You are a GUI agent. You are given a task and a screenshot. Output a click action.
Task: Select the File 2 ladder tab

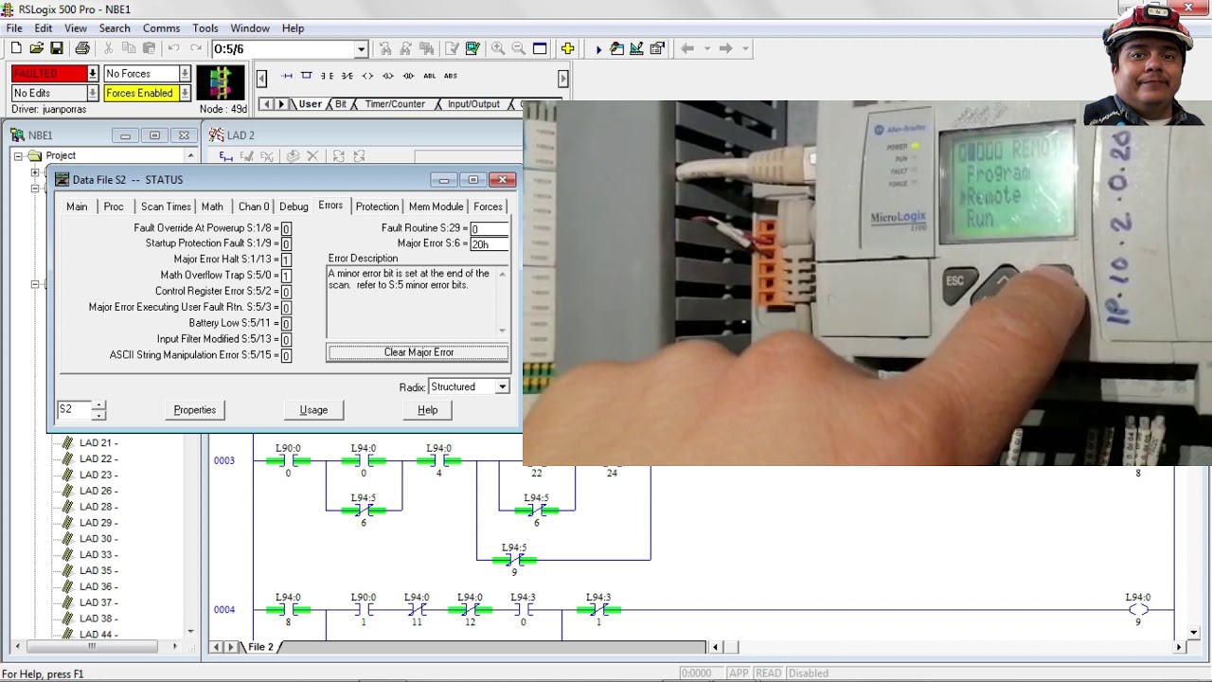point(260,647)
